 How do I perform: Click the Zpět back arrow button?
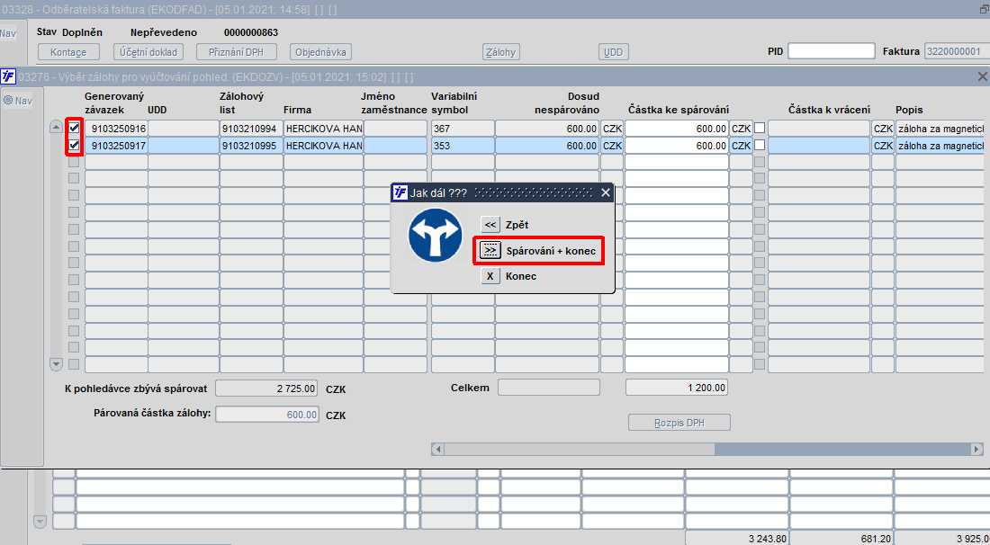(x=490, y=225)
